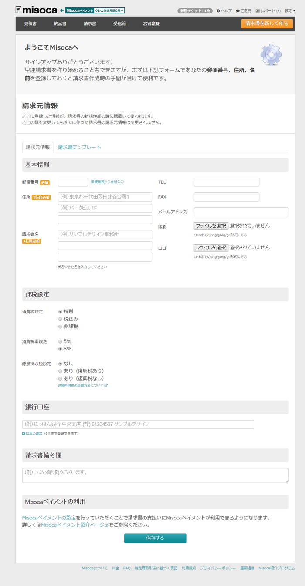Open 特定商取引法に基づく表記 footer link

156,568
